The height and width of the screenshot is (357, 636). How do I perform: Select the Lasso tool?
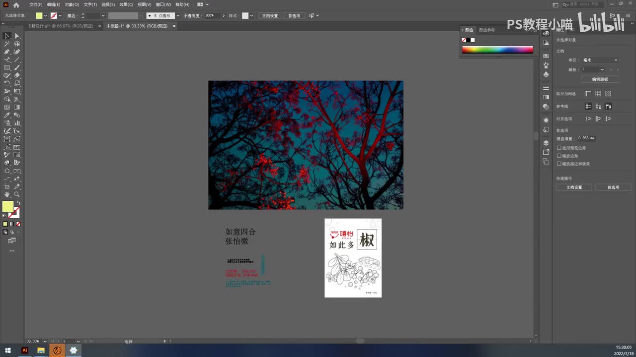click(17, 44)
